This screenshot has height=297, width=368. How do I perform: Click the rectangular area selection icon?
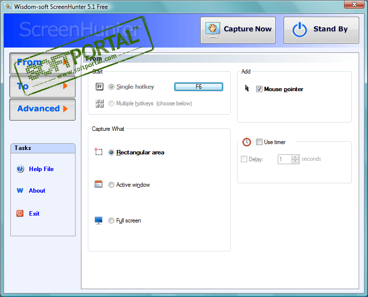98,151
